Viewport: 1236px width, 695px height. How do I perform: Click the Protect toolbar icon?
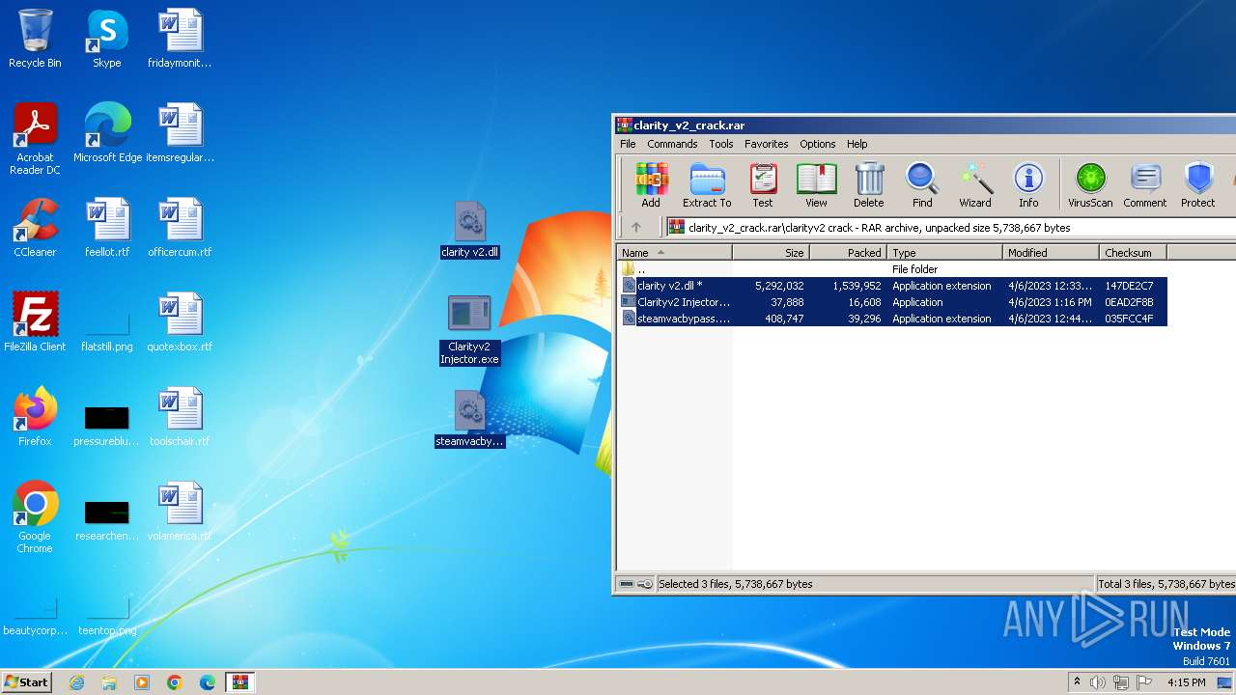tap(1197, 184)
